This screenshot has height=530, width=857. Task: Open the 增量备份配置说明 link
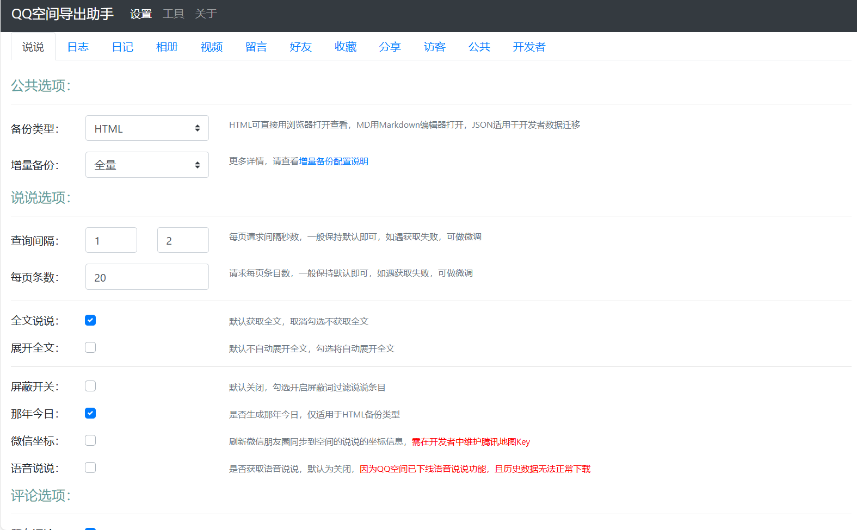pos(334,161)
